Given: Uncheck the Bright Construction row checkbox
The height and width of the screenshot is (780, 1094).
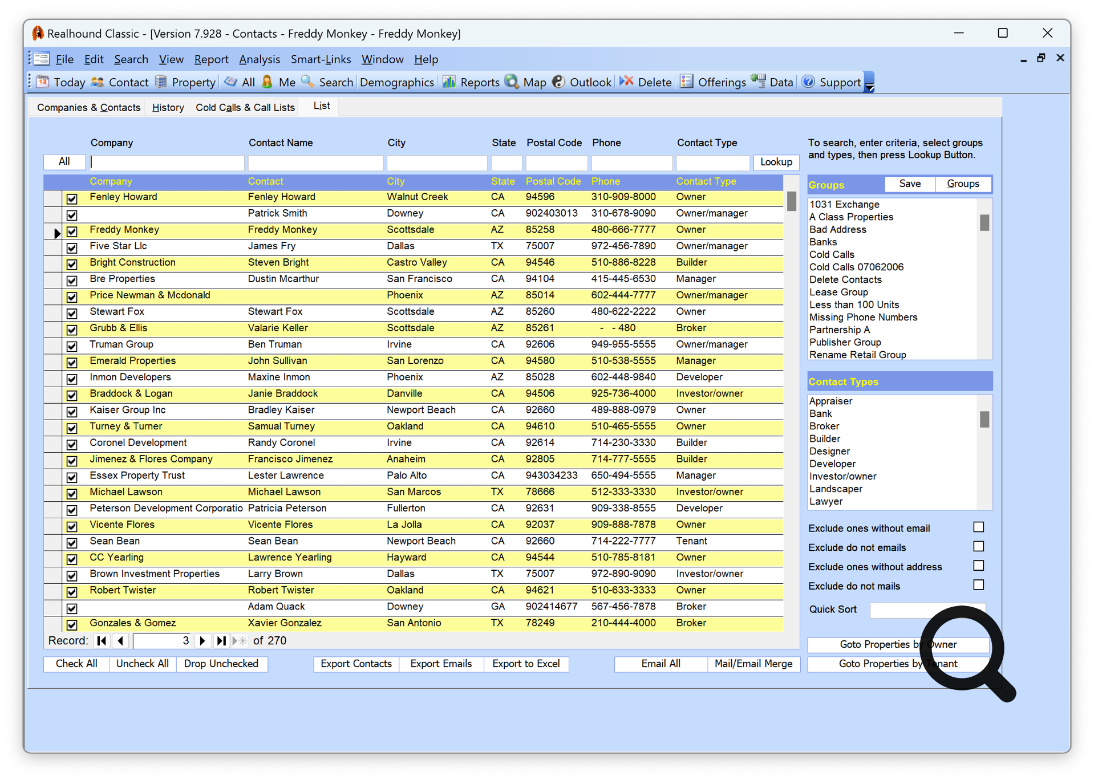Looking at the screenshot, I should point(72,265).
